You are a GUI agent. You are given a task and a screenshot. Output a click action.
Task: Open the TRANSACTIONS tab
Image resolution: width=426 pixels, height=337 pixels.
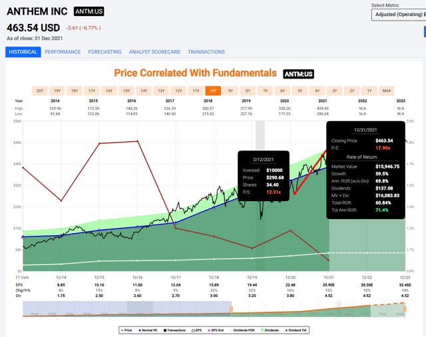click(x=206, y=52)
